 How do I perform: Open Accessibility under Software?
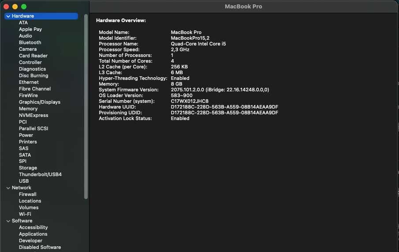[x=33, y=228]
